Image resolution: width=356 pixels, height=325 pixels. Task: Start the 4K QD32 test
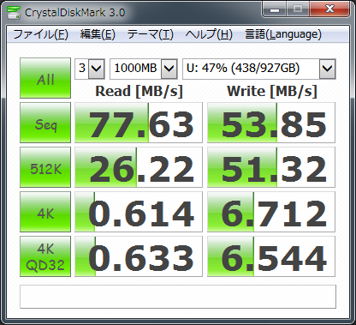[x=45, y=256]
